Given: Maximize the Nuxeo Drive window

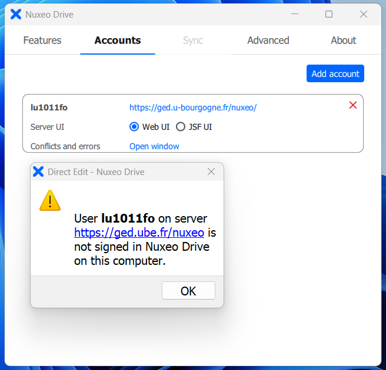Looking at the screenshot, I should (329, 14).
